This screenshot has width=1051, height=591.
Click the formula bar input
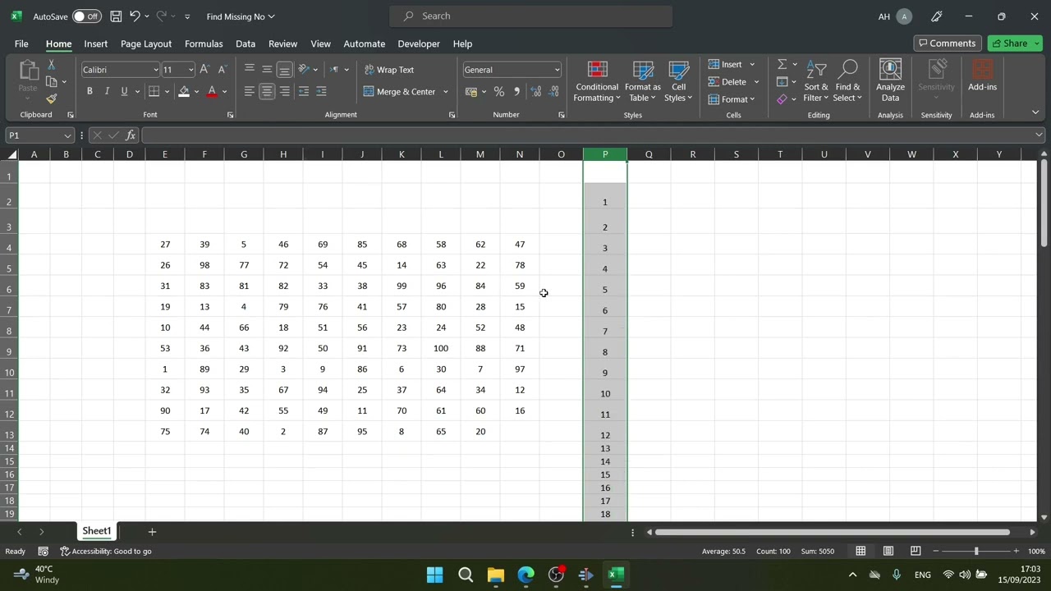(x=588, y=135)
